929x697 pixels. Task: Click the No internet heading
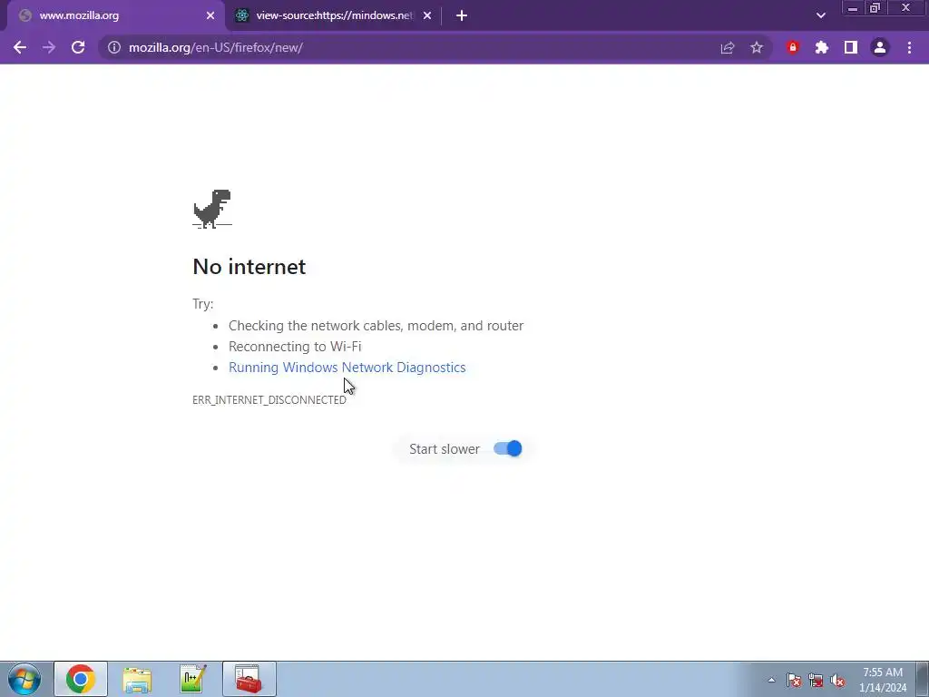click(249, 267)
